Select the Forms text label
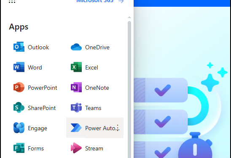 coord(36,148)
